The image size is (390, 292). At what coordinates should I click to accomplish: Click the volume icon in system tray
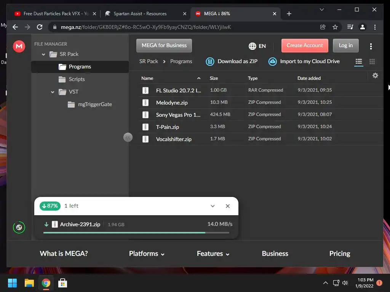345,283
